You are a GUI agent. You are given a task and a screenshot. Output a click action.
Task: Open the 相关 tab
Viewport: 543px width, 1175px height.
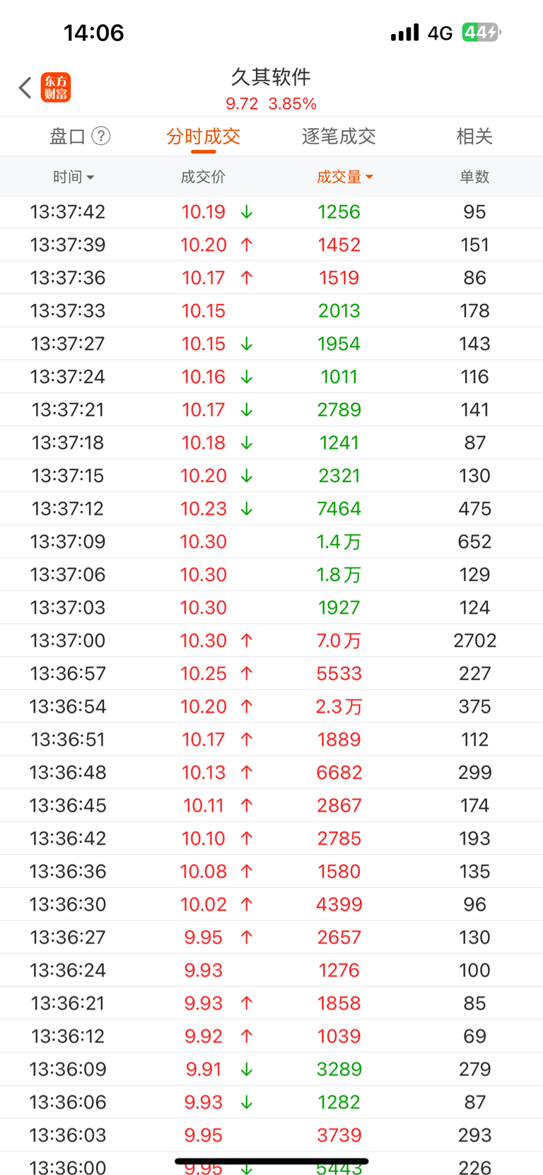[x=474, y=136]
